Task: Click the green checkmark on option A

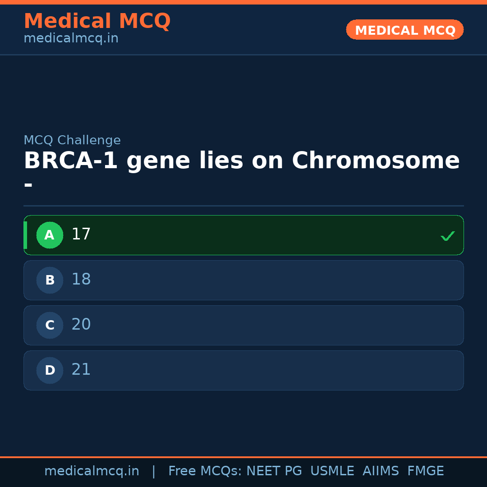Action: [x=447, y=236]
